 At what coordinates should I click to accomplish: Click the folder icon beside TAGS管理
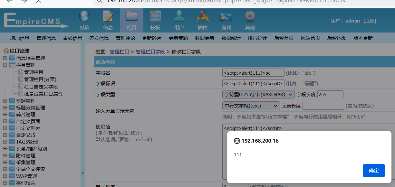(x=12, y=142)
